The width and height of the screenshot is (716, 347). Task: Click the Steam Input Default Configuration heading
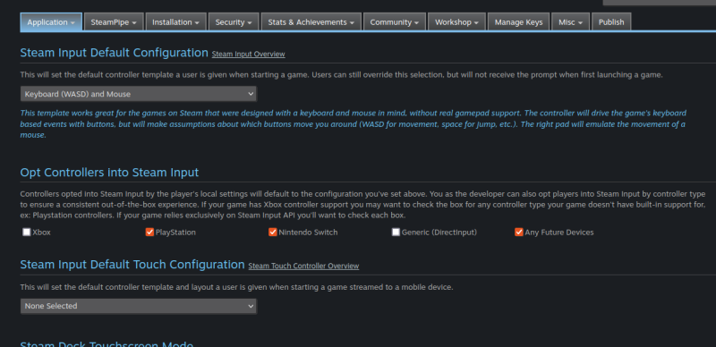click(115, 53)
